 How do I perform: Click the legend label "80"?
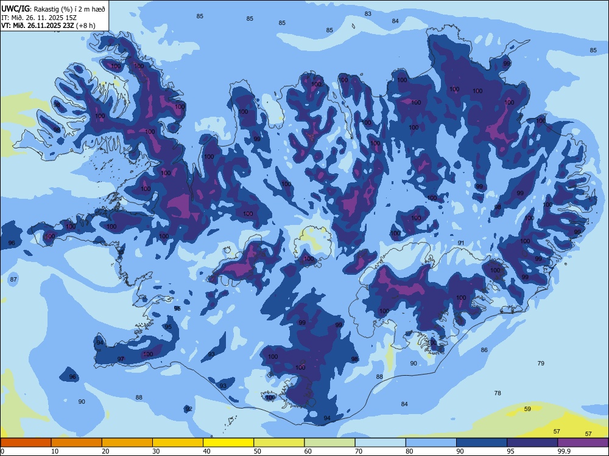(x=409, y=451)
